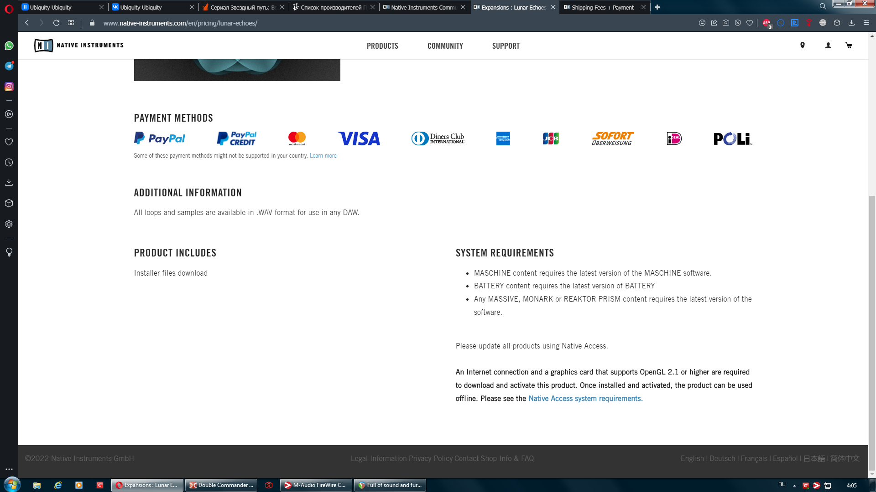Switch to Shipping Fees + Payment tab
Image resolution: width=876 pixels, height=492 pixels.
pyautogui.click(x=602, y=7)
